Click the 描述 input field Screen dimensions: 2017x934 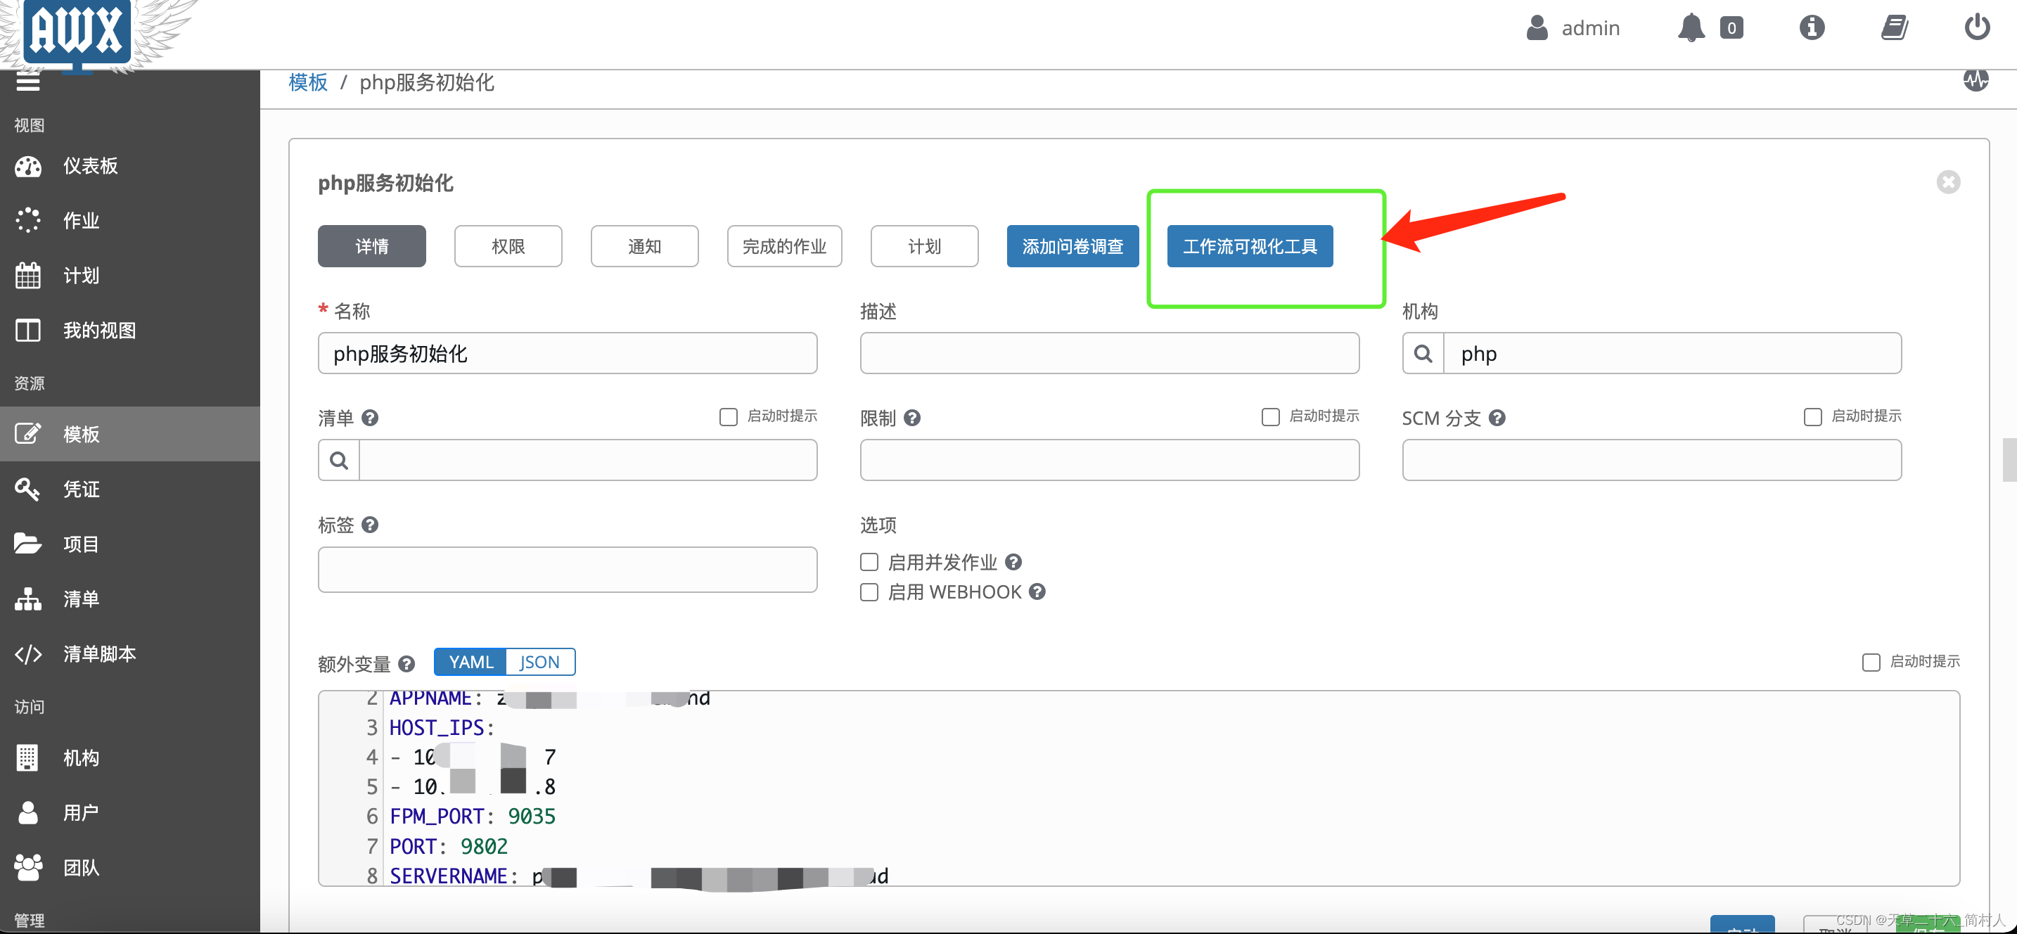pos(1110,354)
